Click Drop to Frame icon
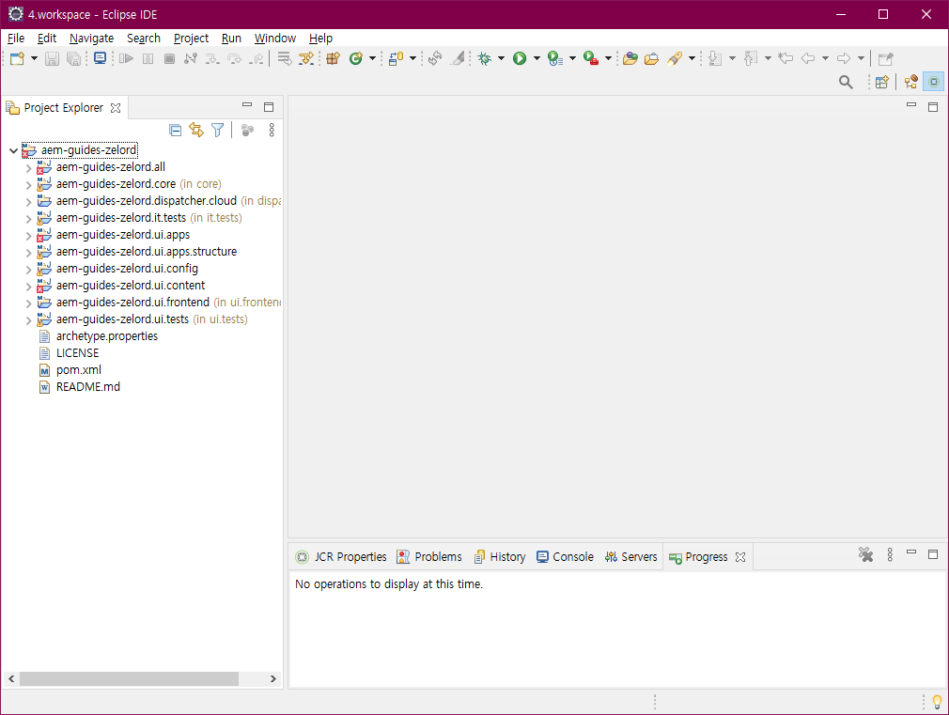The height and width of the screenshot is (715, 949). [x=285, y=59]
